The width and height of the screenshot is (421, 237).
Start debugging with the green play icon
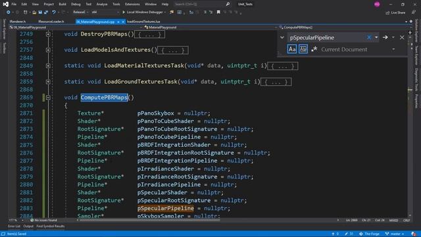tap(124, 12)
